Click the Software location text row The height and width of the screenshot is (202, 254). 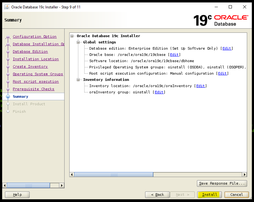(x=141, y=61)
